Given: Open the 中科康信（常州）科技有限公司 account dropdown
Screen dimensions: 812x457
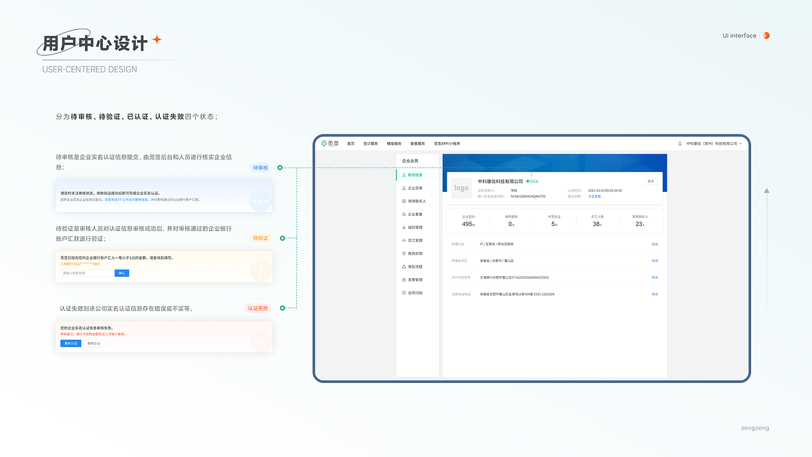Looking at the screenshot, I should click(x=714, y=143).
